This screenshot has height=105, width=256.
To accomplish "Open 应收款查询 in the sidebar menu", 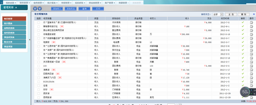I will point(14,28).
